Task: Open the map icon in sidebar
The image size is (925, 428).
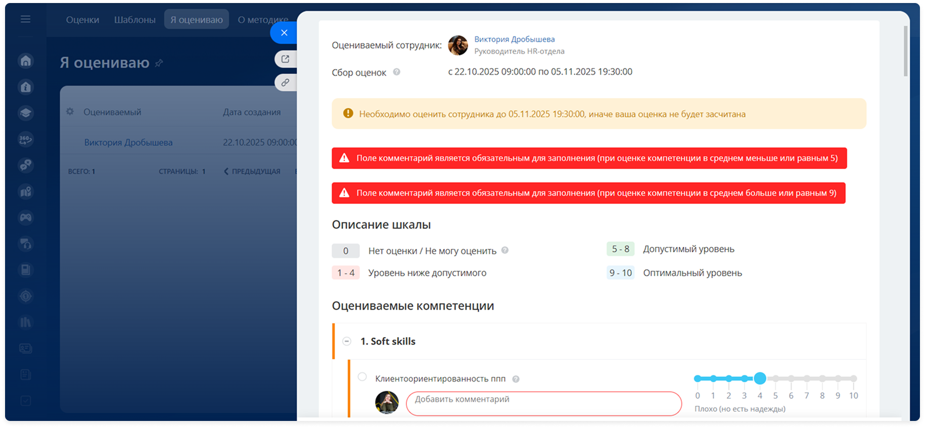Action: coord(26,192)
